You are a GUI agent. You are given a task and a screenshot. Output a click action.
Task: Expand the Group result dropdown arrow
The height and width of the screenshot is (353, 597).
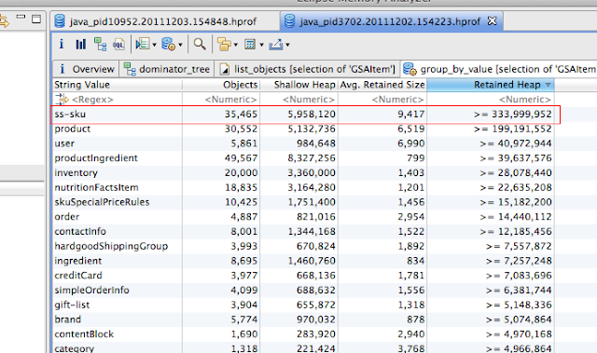[236, 45]
